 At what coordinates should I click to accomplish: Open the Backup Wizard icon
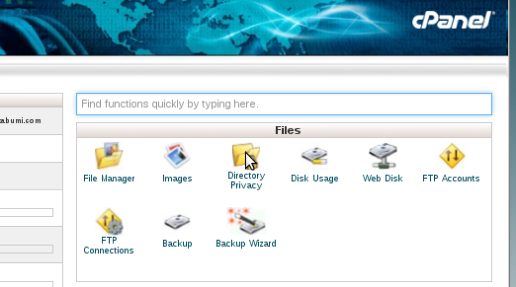246,221
